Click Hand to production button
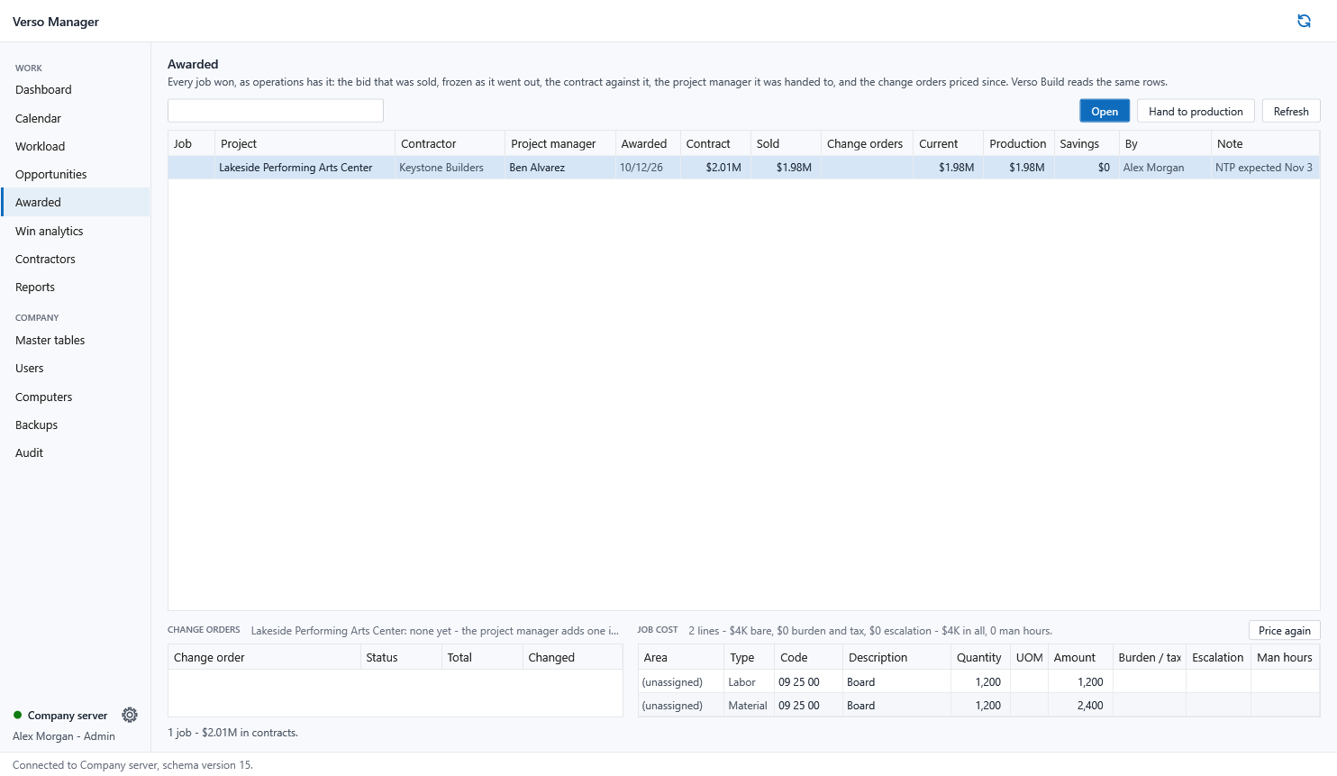 pos(1196,111)
